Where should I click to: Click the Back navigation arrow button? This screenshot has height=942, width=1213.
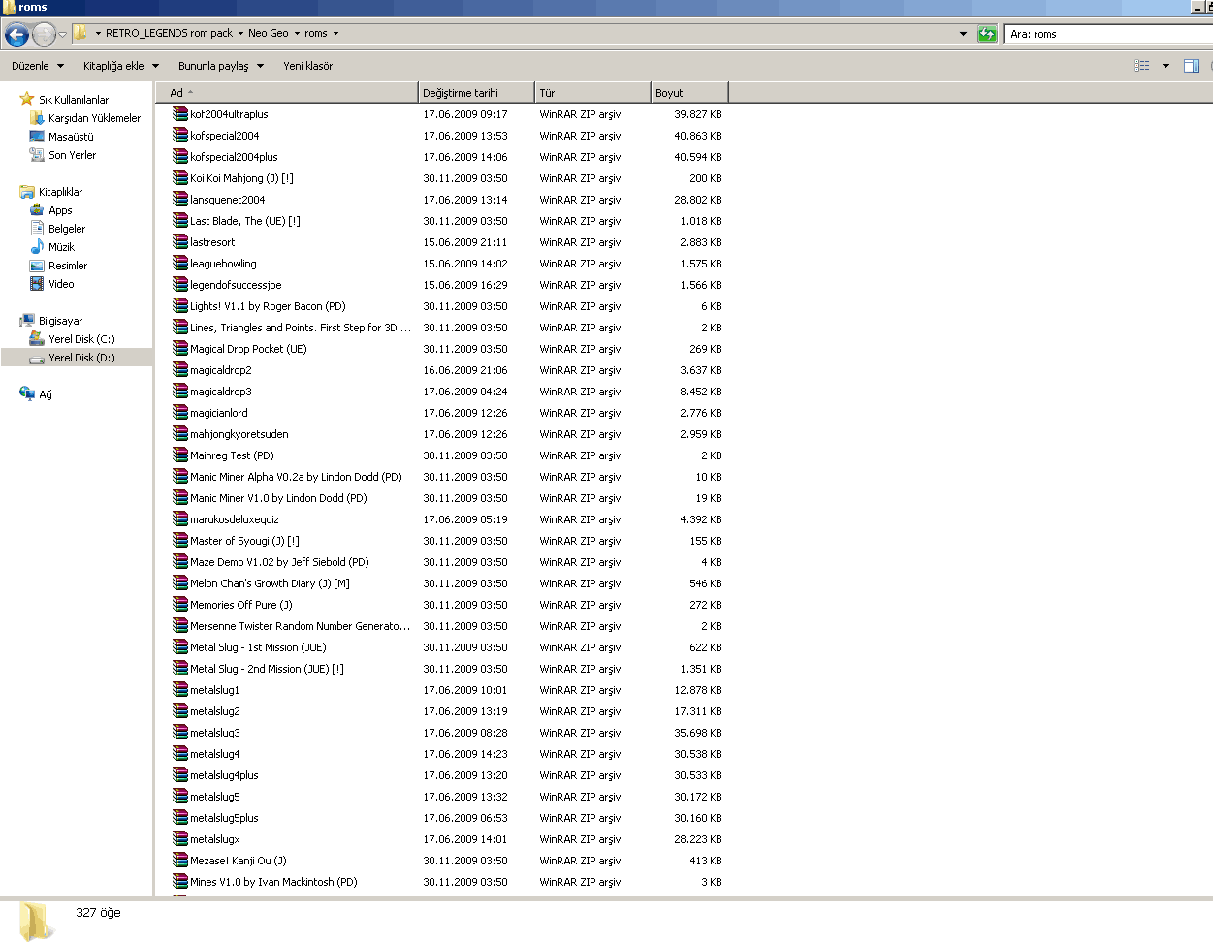[16, 35]
